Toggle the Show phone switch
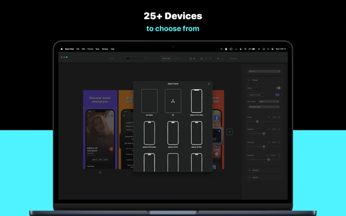The height and width of the screenshot is (216, 346). tap(278, 88)
